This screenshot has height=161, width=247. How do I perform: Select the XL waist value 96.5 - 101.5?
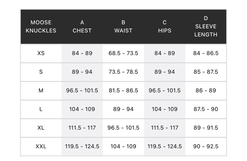(123, 128)
